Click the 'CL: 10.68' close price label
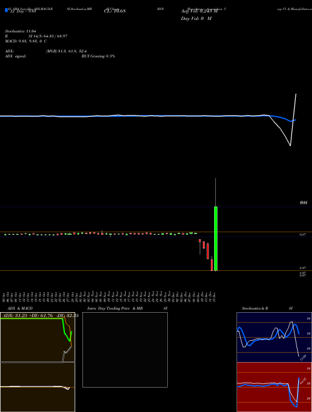The height and width of the screenshot is (412, 312). pyautogui.click(x=115, y=11)
